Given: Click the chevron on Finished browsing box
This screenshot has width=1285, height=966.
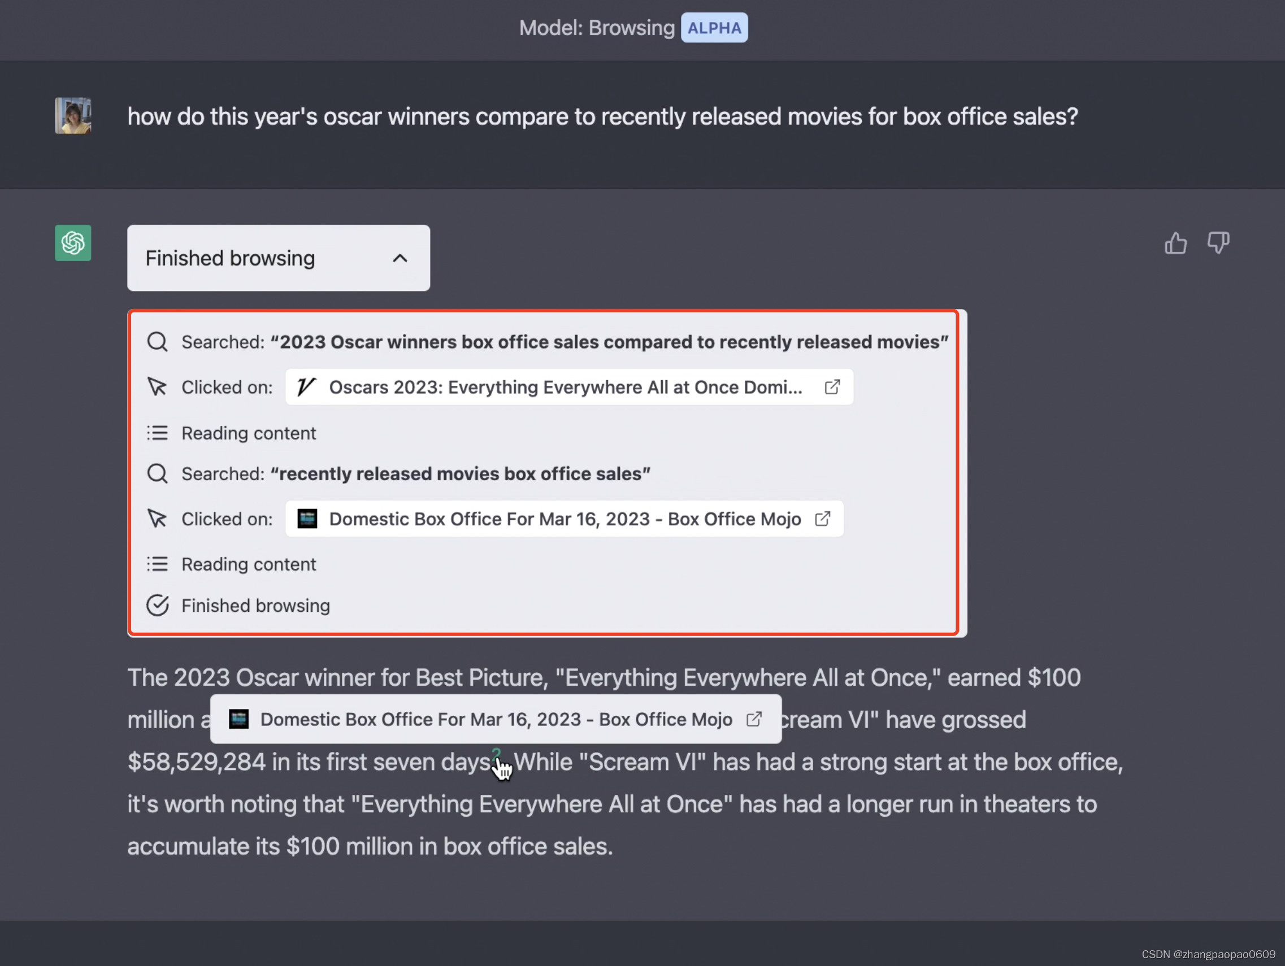Looking at the screenshot, I should pos(400,258).
